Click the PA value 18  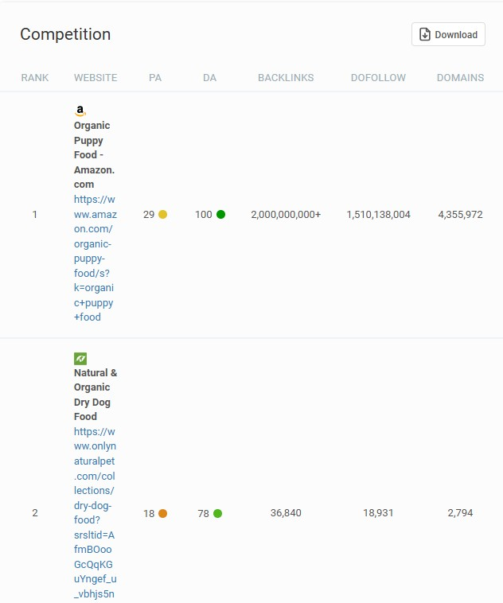pyautogui.click(x=149, y=513)
